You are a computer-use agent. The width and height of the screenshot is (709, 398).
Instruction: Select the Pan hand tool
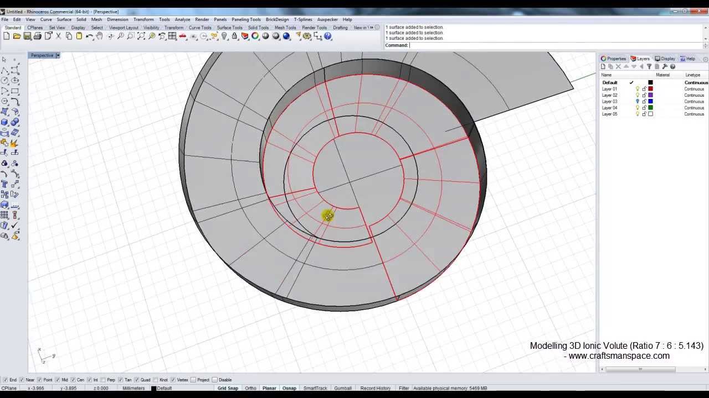100,36
